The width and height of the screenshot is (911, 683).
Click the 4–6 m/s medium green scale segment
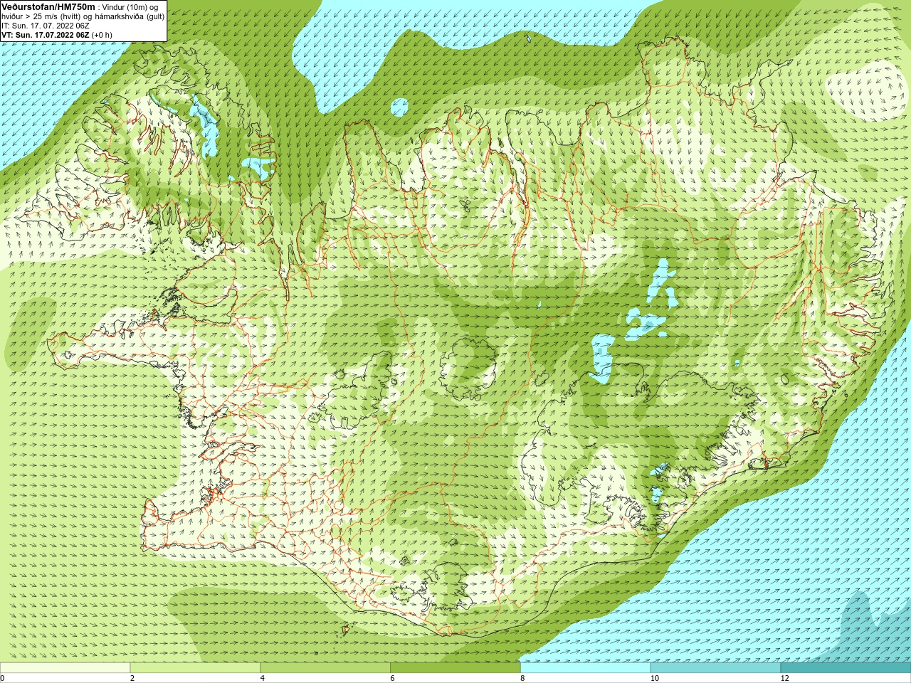tap(325, 668)
